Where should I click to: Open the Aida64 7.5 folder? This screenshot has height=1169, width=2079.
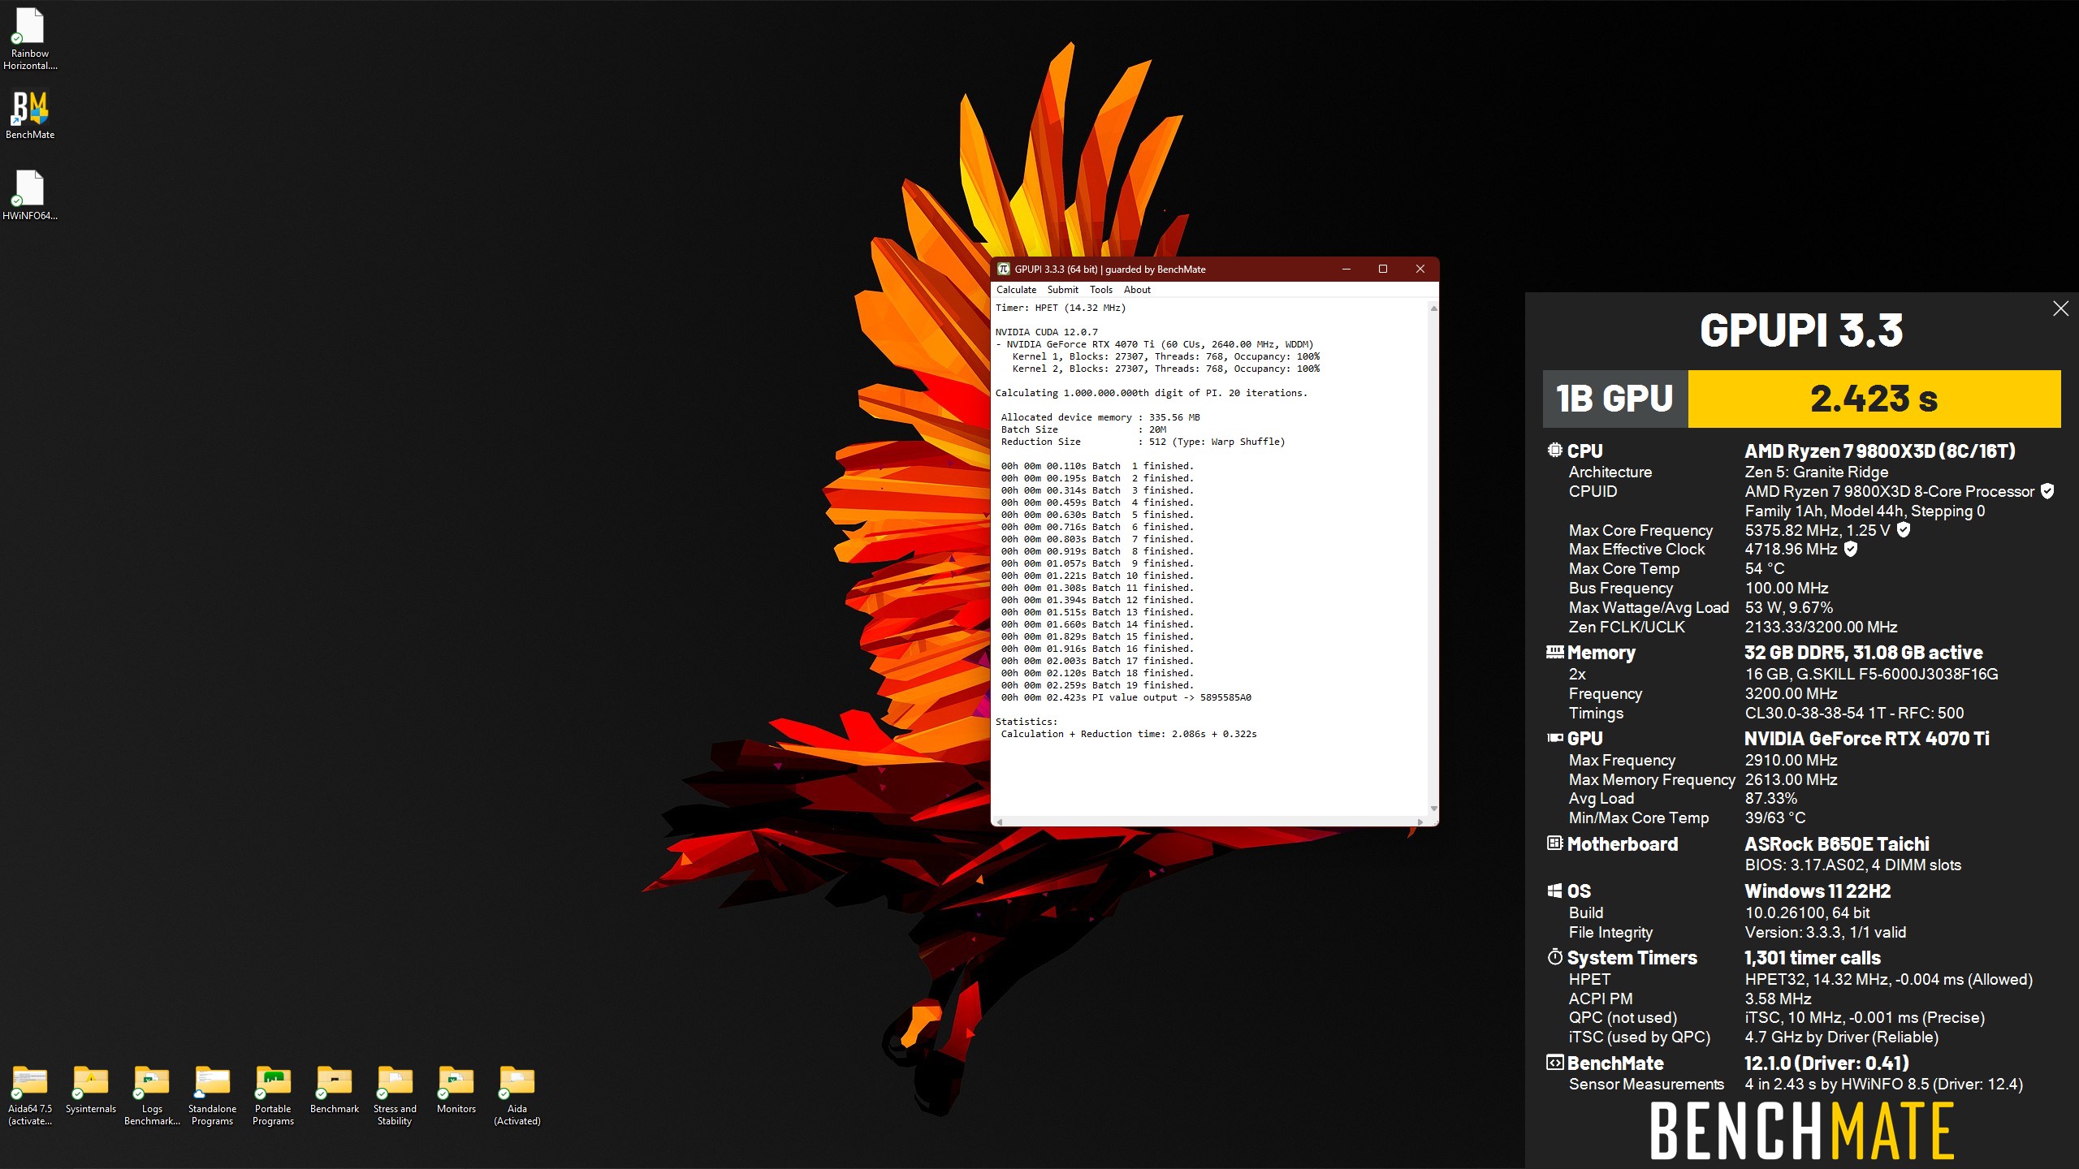click(30, 1096)
